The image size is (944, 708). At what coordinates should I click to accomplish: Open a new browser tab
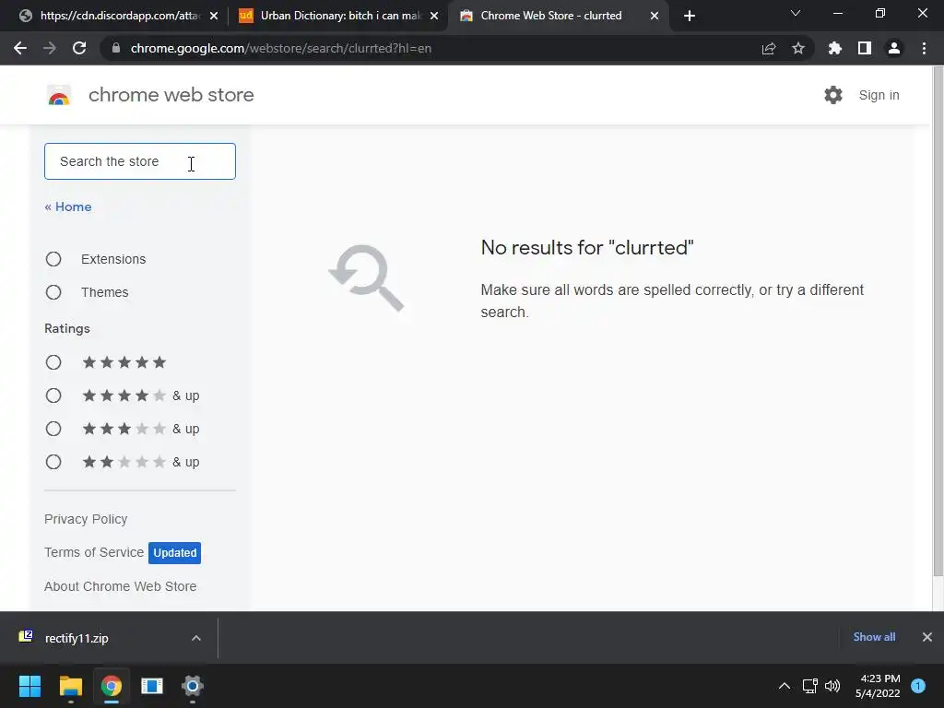(x=690, y=16)
